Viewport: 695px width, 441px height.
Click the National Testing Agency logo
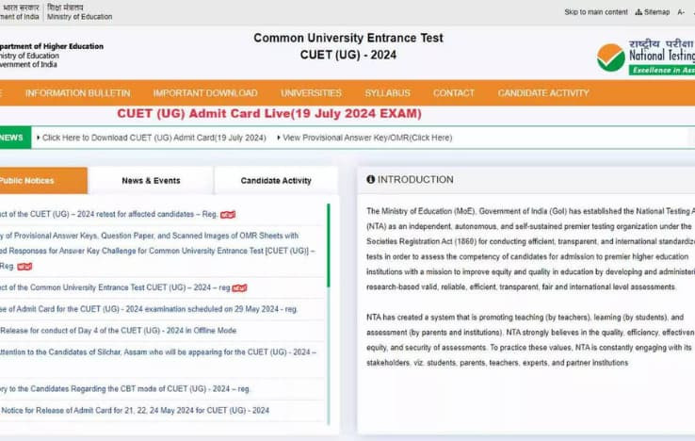click(646, 57)
